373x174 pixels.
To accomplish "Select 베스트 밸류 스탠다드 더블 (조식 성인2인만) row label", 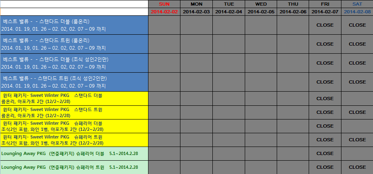I will [74, 63].
